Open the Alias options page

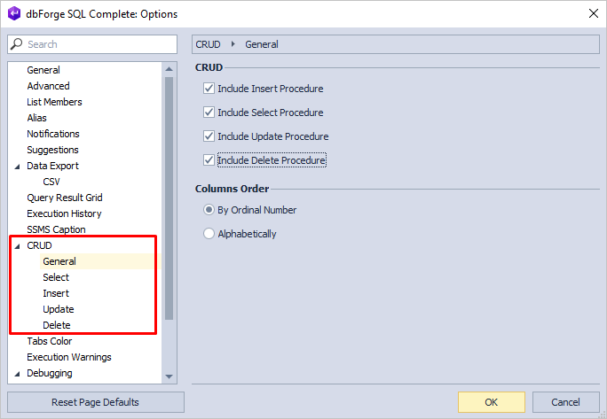tap(36, 118)
